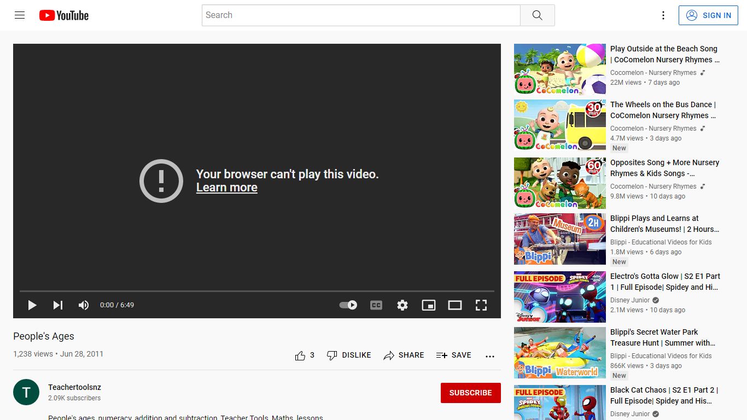SAVE the video to a playlist
747x420 pixels.
[453, 355]
